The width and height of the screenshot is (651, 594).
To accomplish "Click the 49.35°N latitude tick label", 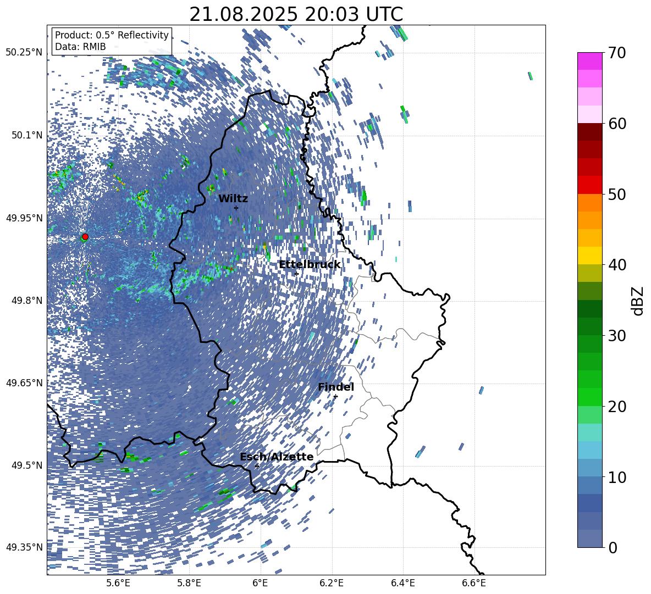I will tap(24, 547).
